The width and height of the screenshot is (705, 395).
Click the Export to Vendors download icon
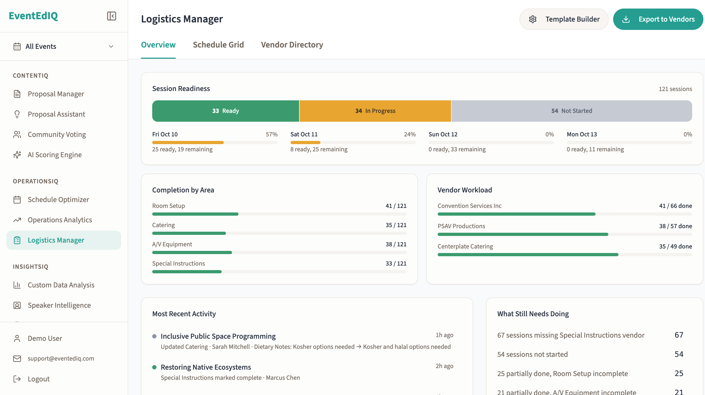click(x=626, y=19)
